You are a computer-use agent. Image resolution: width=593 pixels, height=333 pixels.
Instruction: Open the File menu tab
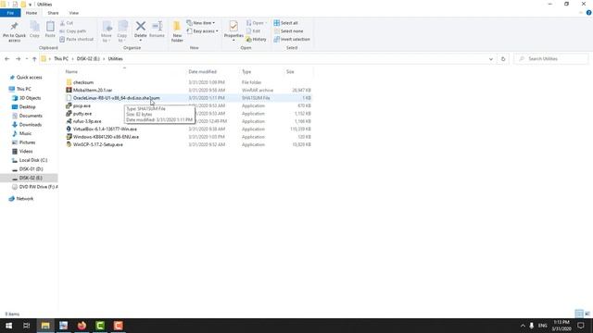coord(10,13)
